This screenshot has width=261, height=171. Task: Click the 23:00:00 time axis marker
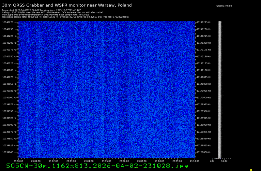coord(18,161)
